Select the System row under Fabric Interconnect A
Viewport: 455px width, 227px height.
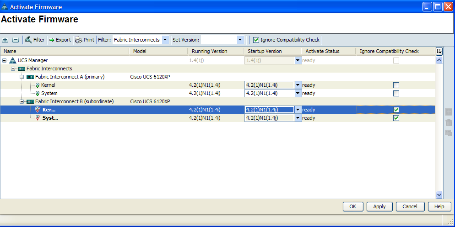(49, 93)
